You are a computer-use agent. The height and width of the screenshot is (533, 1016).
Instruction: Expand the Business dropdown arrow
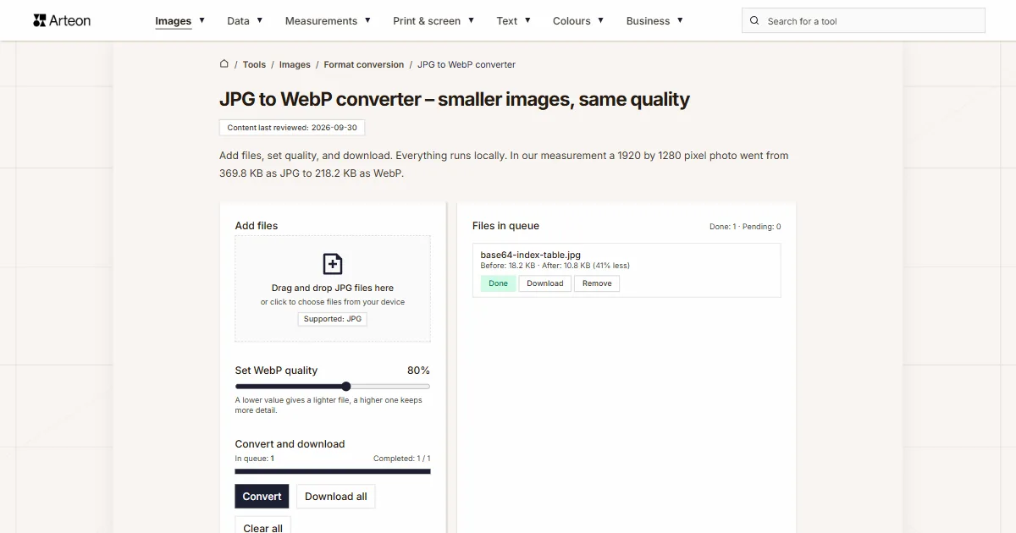680,20
